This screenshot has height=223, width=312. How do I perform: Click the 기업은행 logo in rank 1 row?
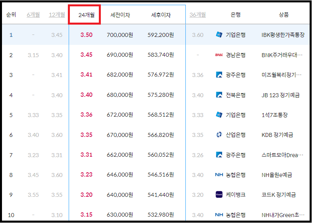pyautogui.click(x=219, y=35)
